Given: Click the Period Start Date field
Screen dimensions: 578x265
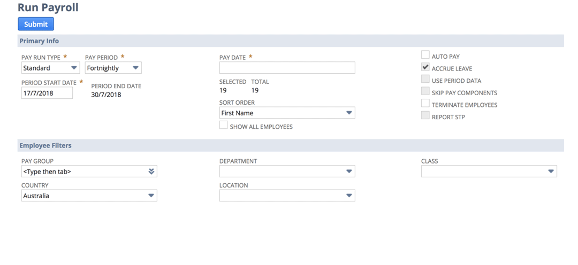Looking at the screenshot, I should click(47, 93).
